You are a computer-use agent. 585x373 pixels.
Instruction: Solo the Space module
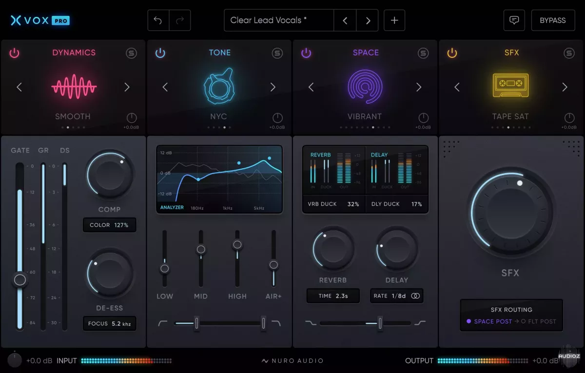click(423, 53)
